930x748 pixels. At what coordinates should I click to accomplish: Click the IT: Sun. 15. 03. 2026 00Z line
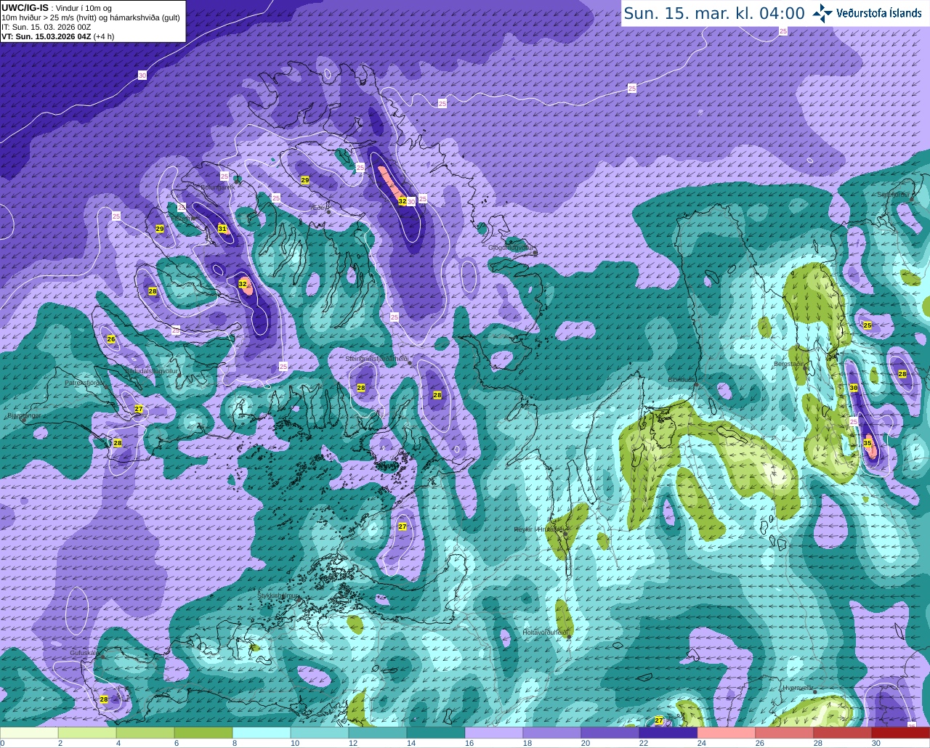[46, 27]
